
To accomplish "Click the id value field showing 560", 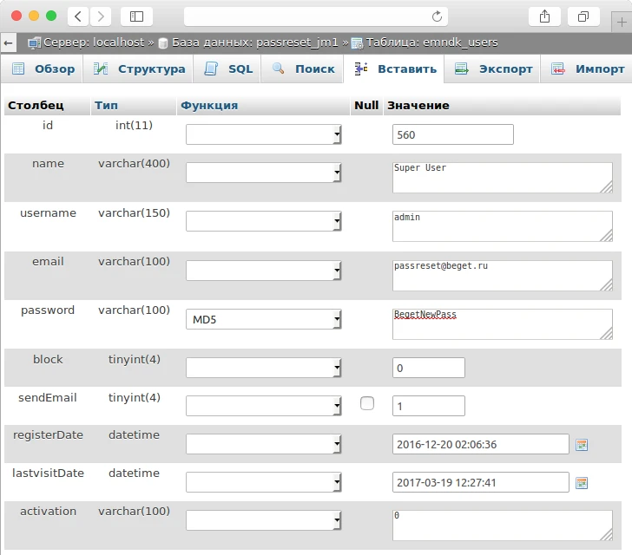I will click(452, 134).
